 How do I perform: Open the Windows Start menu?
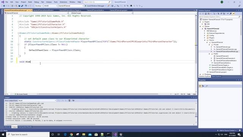click(x=3, y=134)
